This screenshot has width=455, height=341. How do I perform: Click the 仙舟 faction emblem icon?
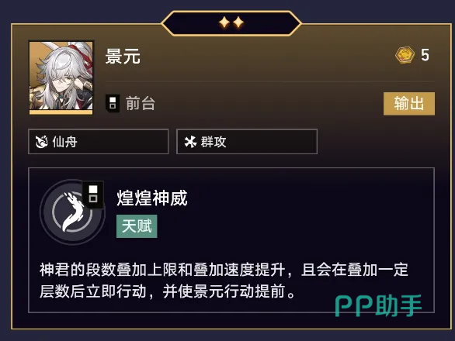41,142
